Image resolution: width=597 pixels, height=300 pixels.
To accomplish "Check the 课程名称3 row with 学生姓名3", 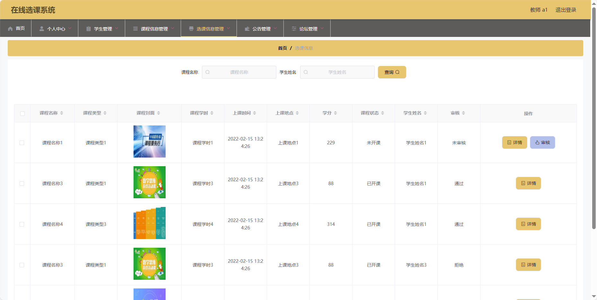I will tap(22, 265).
